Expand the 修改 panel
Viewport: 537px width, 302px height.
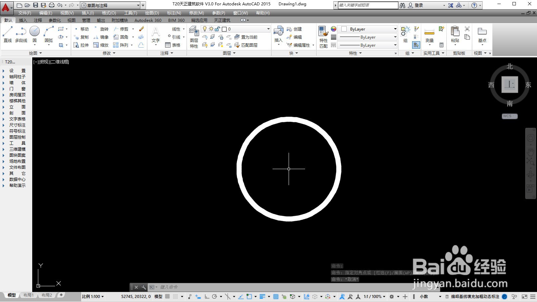pyautogui.click(x=109, y=53)
